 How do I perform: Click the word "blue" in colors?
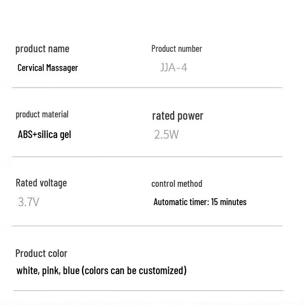pyautogui.click(x=71, y=271)
